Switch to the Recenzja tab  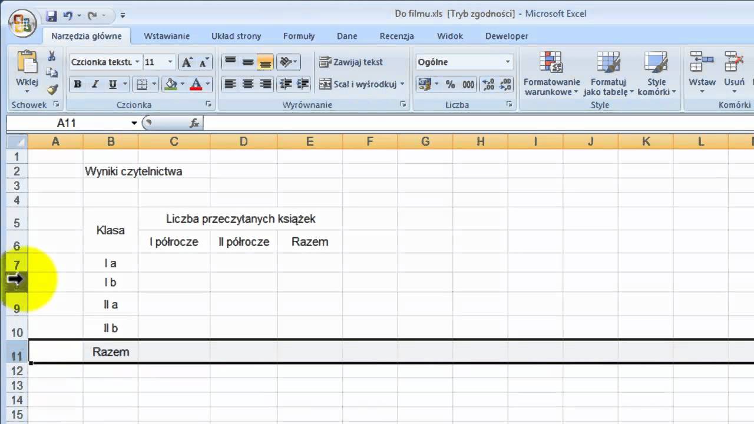[x=397, y=36]
